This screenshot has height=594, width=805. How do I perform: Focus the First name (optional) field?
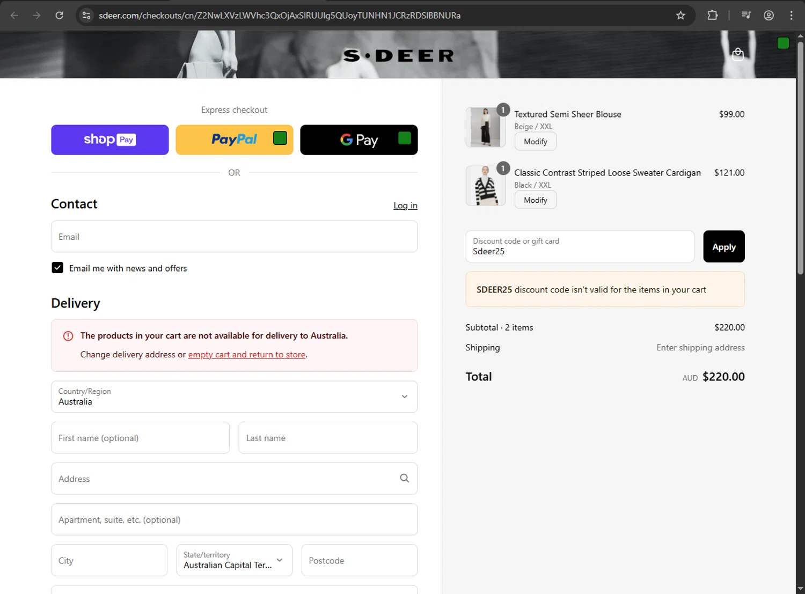(141, 438)
